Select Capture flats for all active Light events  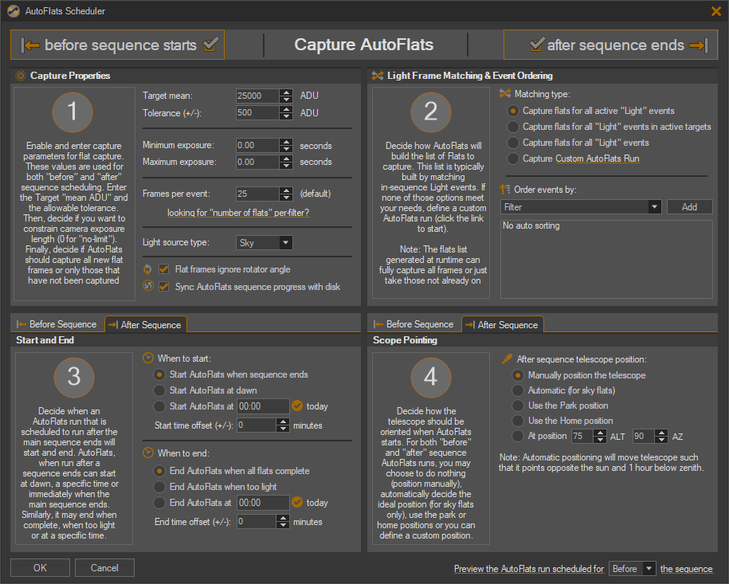click(x=513, y=111)
